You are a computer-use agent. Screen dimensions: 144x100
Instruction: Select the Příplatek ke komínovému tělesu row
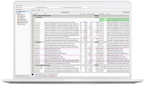pos(82,72)
